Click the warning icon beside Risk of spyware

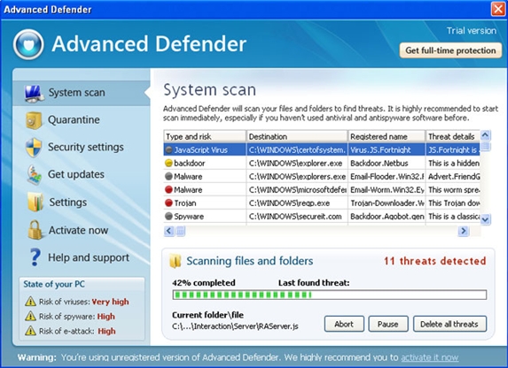(x=30, y=316)
